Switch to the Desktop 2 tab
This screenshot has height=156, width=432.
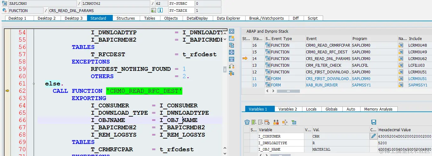tap(46, 18)
